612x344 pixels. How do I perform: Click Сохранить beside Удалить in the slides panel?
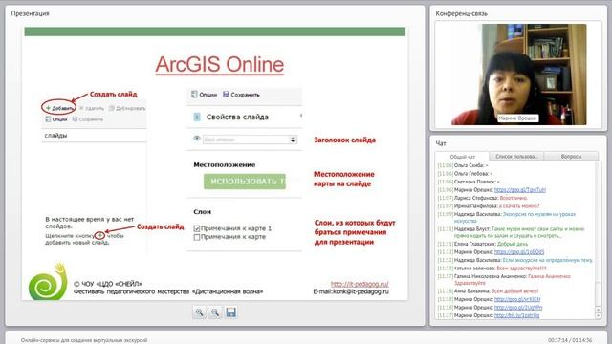click(x=88, y=119)
